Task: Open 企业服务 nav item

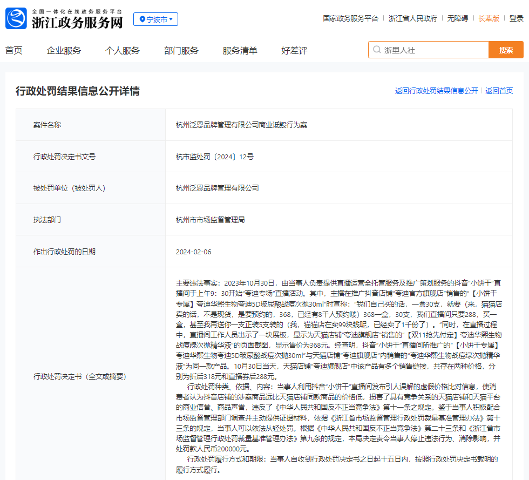Action: coord(64,51)
